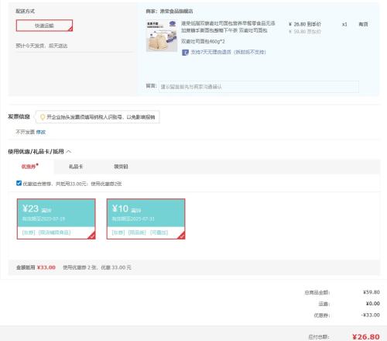Deselect the ¥10 coupon card

coord(146,219)
